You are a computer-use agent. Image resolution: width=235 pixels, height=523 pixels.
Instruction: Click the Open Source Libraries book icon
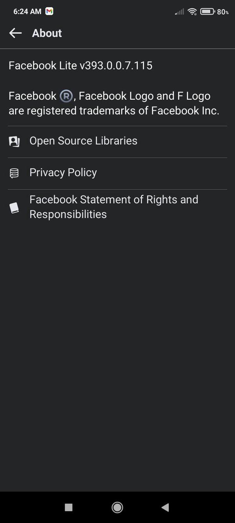14,141
